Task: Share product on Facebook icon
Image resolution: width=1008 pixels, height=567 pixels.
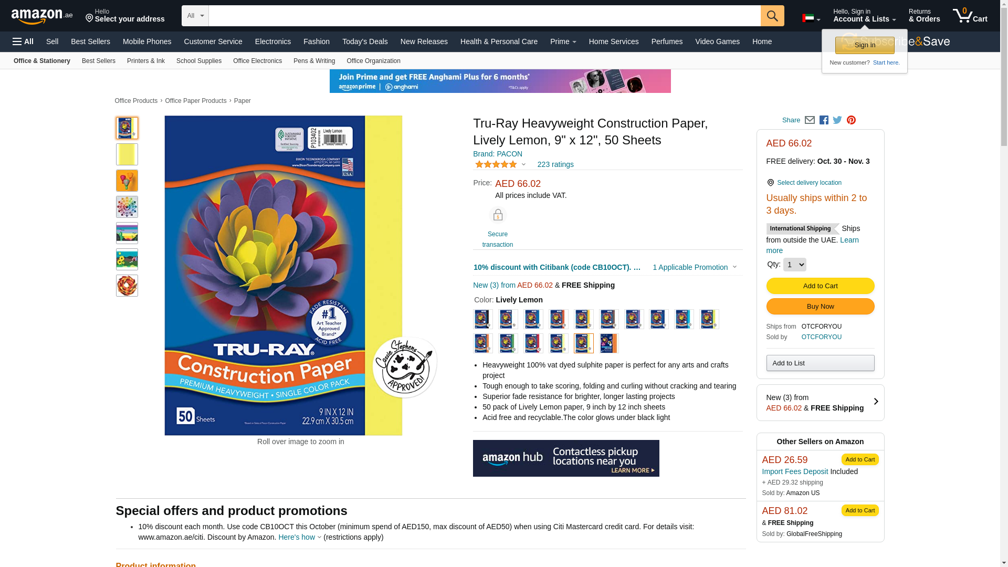Action: (x=824, y=120)
